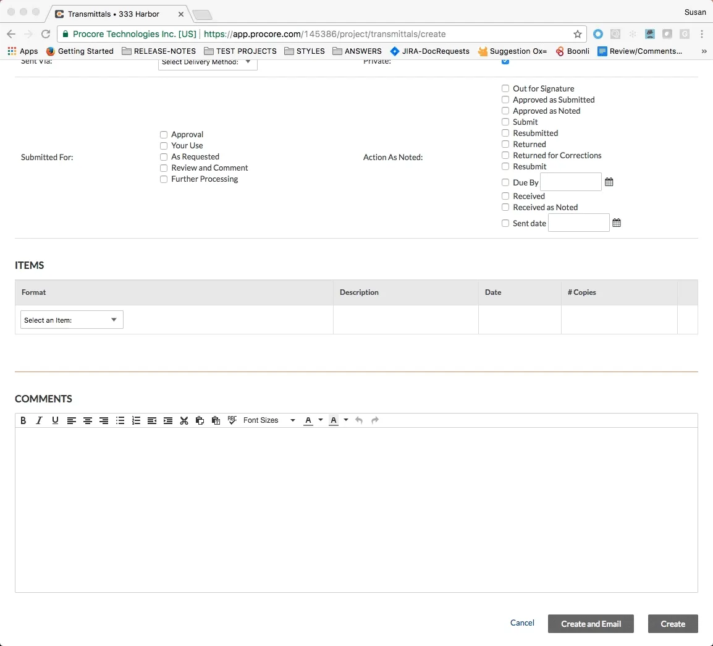Open Chrome menu with three dots
This screenshot has width=713, height=646.
(702, 34)
